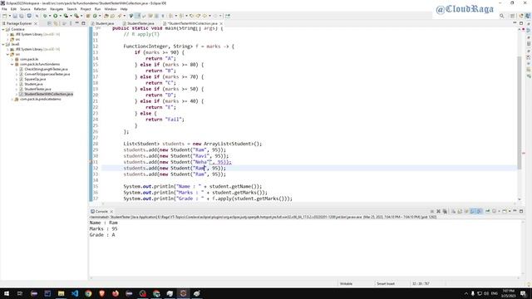The width and height of the screenshot is (532, 299).
Task: Select ConvertToUppercaseTester.java in Package Explorer
Action: [47, 74]
